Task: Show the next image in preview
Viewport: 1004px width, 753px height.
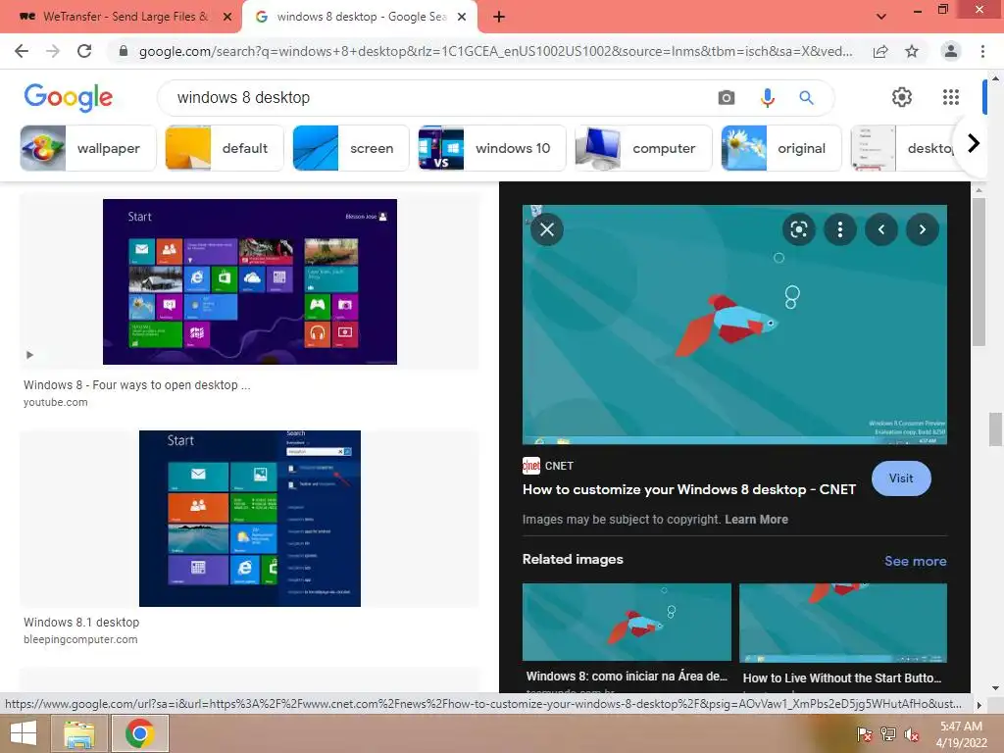Action: coord(922,229)
